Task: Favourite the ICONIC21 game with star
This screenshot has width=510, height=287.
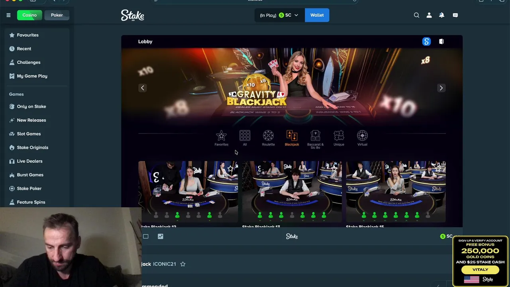Action: (x=183, y=264)
